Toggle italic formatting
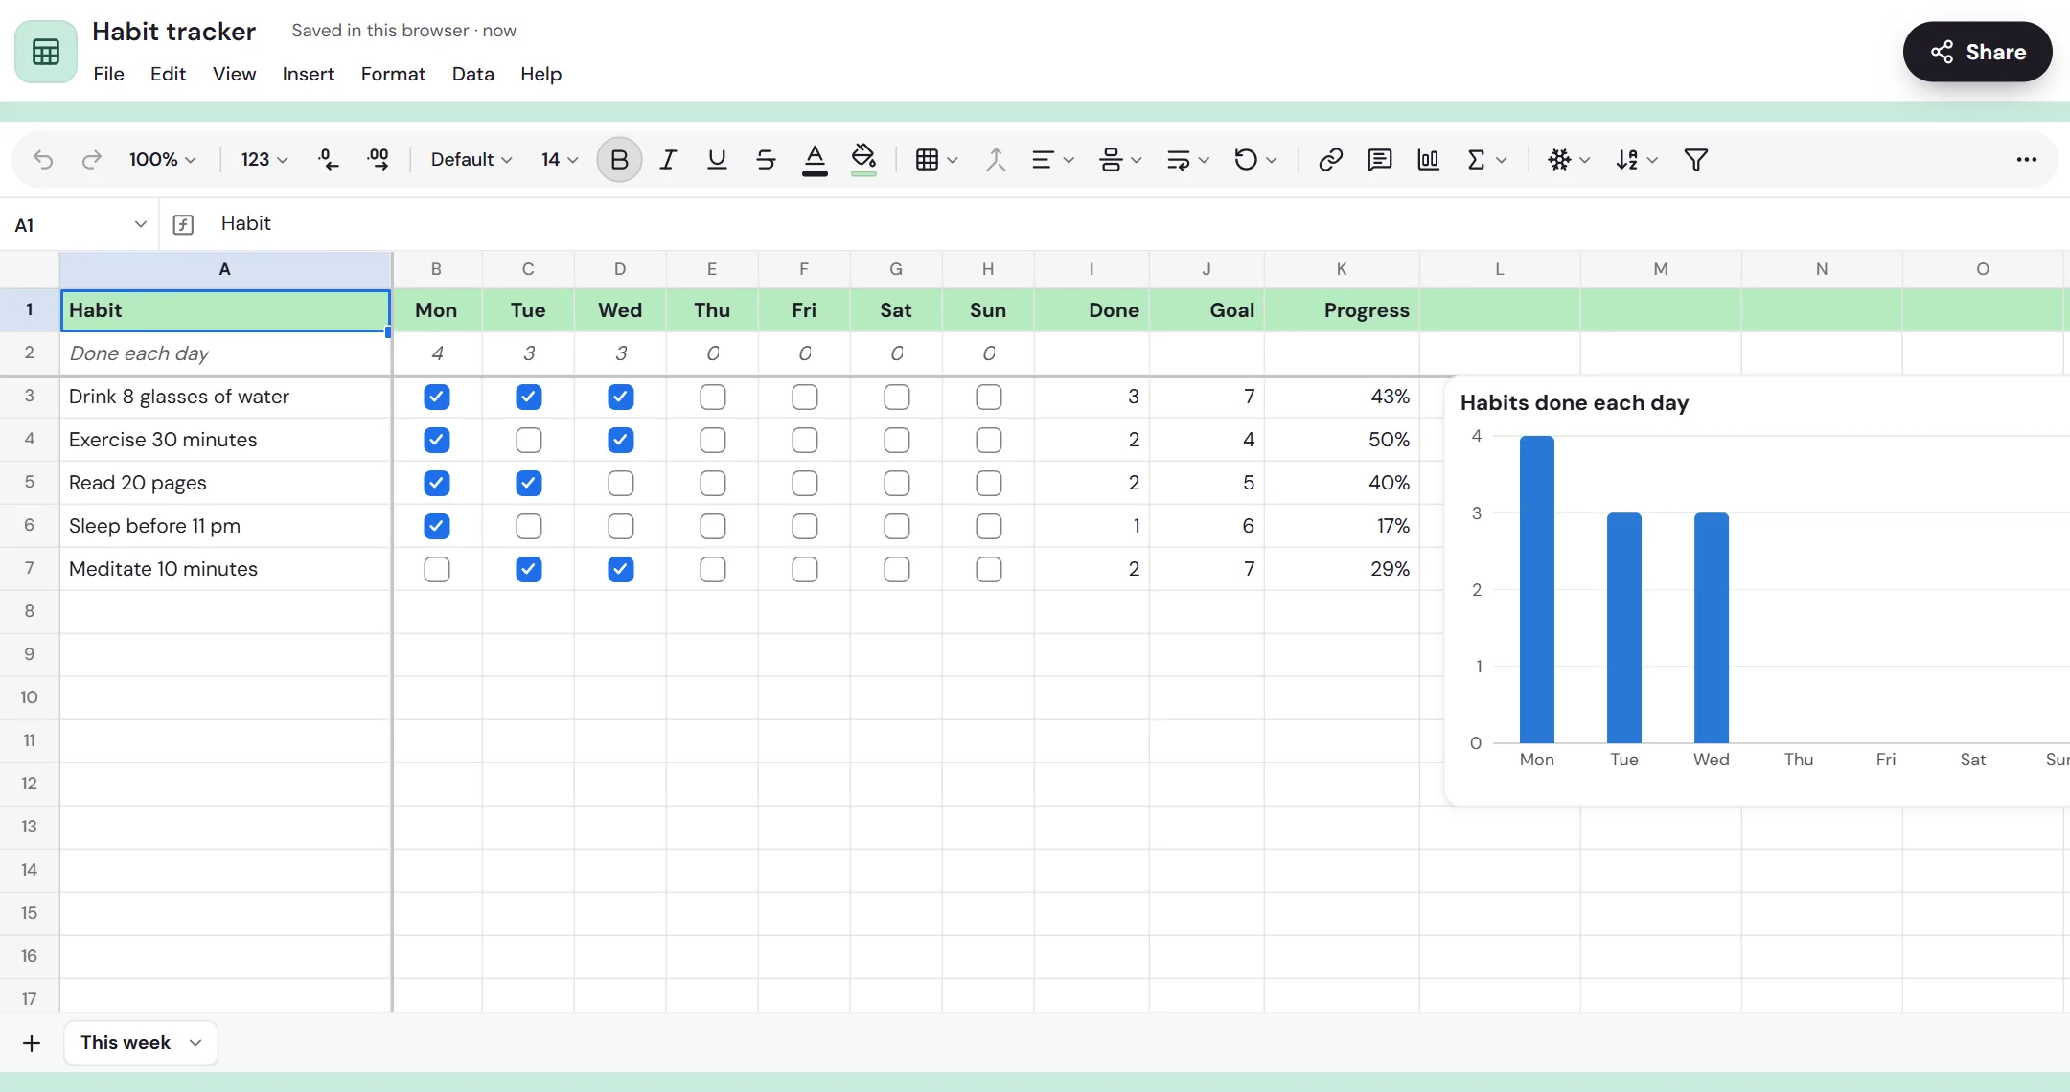The width and height of the screenshot is (2070, 1092). click(x=668, y=160)
